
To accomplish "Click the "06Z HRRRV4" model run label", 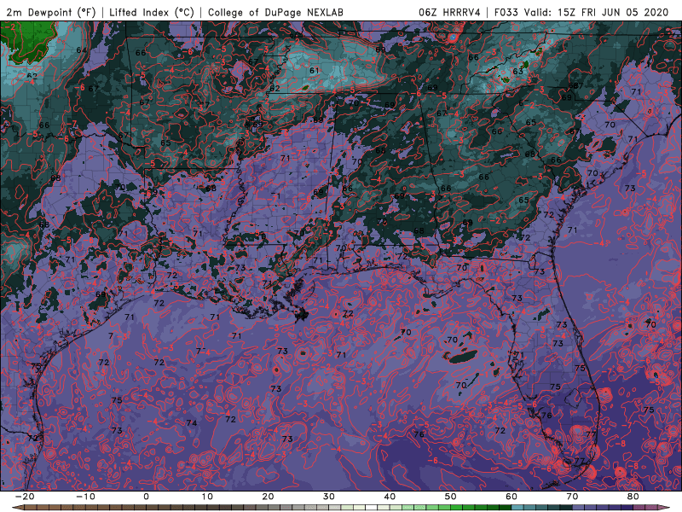I will tap(449, 13).
